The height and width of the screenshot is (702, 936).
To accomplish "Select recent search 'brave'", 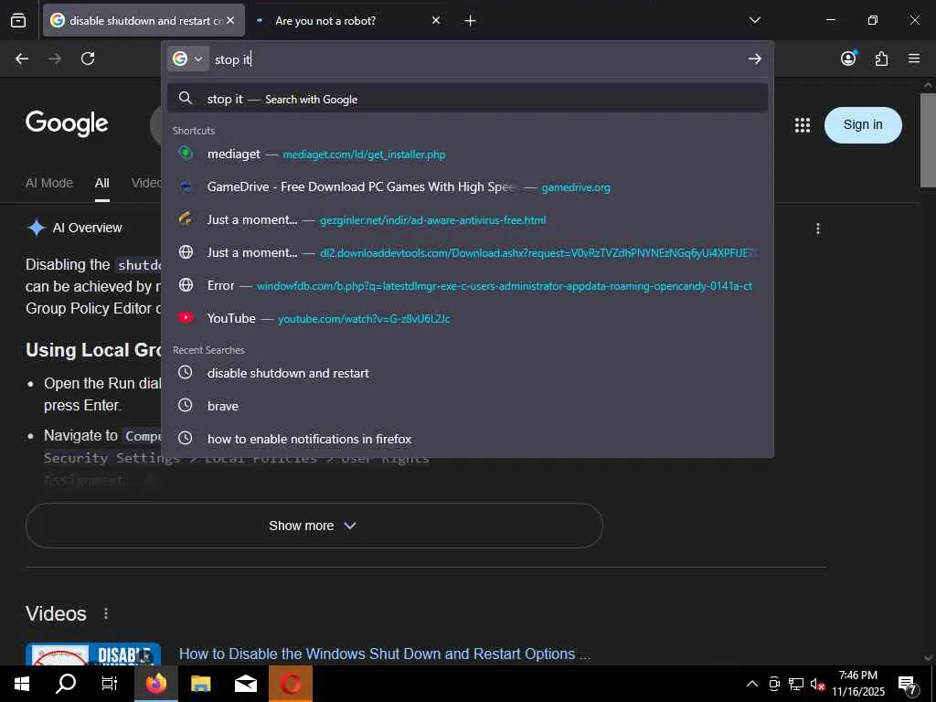I will coord(467,406).
